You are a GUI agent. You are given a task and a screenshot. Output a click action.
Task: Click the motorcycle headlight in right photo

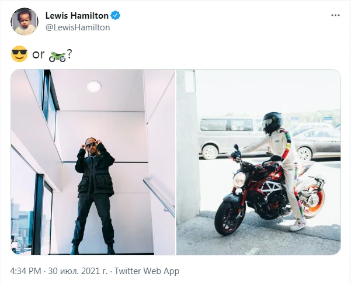tap(239, 179)
